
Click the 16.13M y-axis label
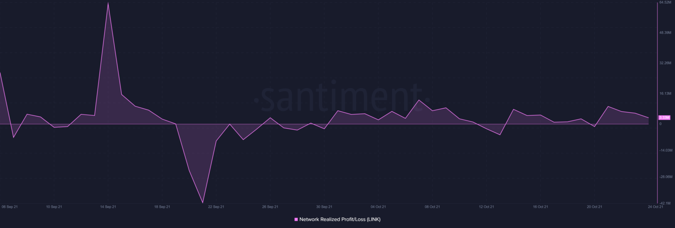tap(666, 93)
